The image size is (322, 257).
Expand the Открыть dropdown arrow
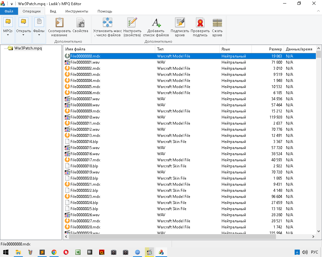click(x=24, y=35)
